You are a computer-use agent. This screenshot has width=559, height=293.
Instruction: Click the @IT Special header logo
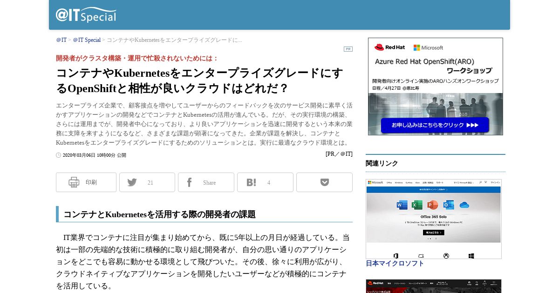tap(86, 15)
